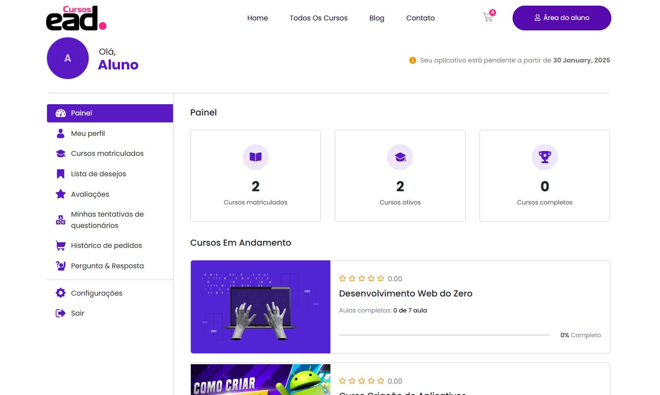Click the shopping cart icon in header

(x=488, y=17)
